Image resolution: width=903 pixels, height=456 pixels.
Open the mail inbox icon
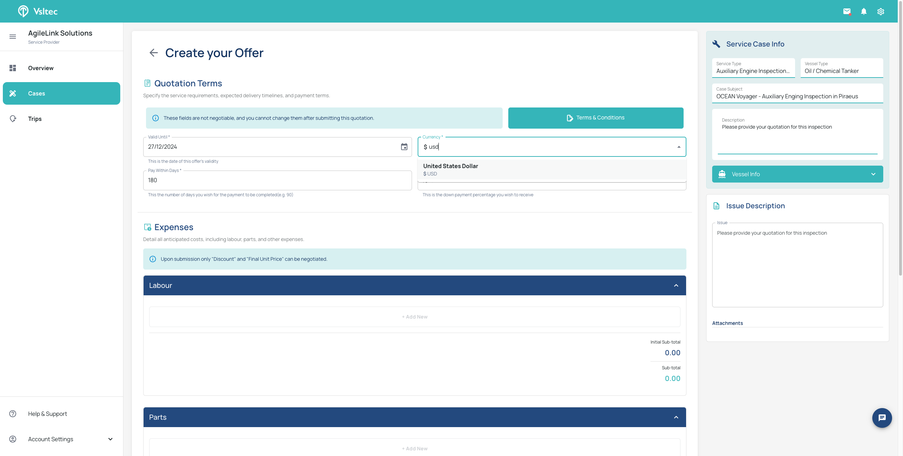pos(847,12)
